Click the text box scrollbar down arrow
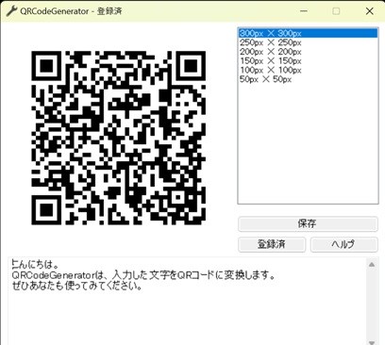The height and width of the screenshot is (345, 385). [x=372, y=342]
